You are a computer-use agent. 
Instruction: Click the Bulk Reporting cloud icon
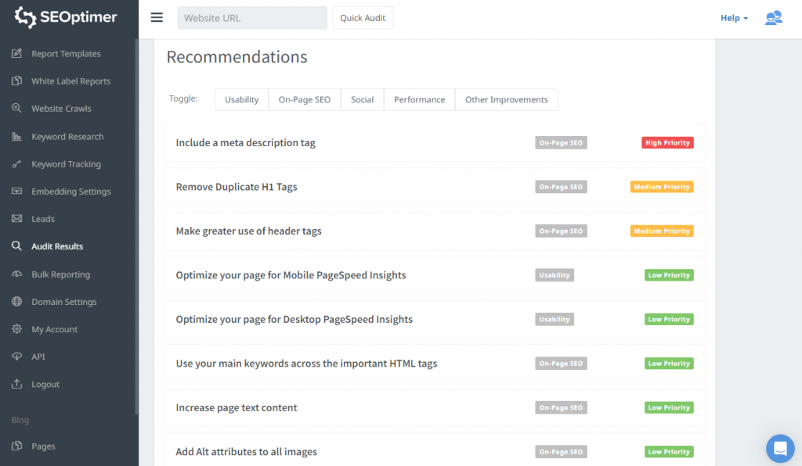click(x=16, y=274)
